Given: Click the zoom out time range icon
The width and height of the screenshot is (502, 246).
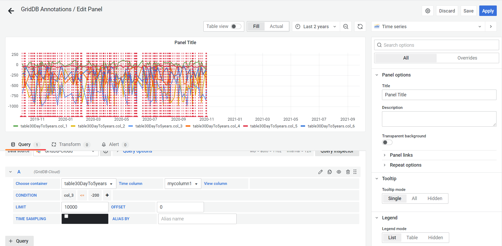Looking at the screenshot, I should coord(346,27).
